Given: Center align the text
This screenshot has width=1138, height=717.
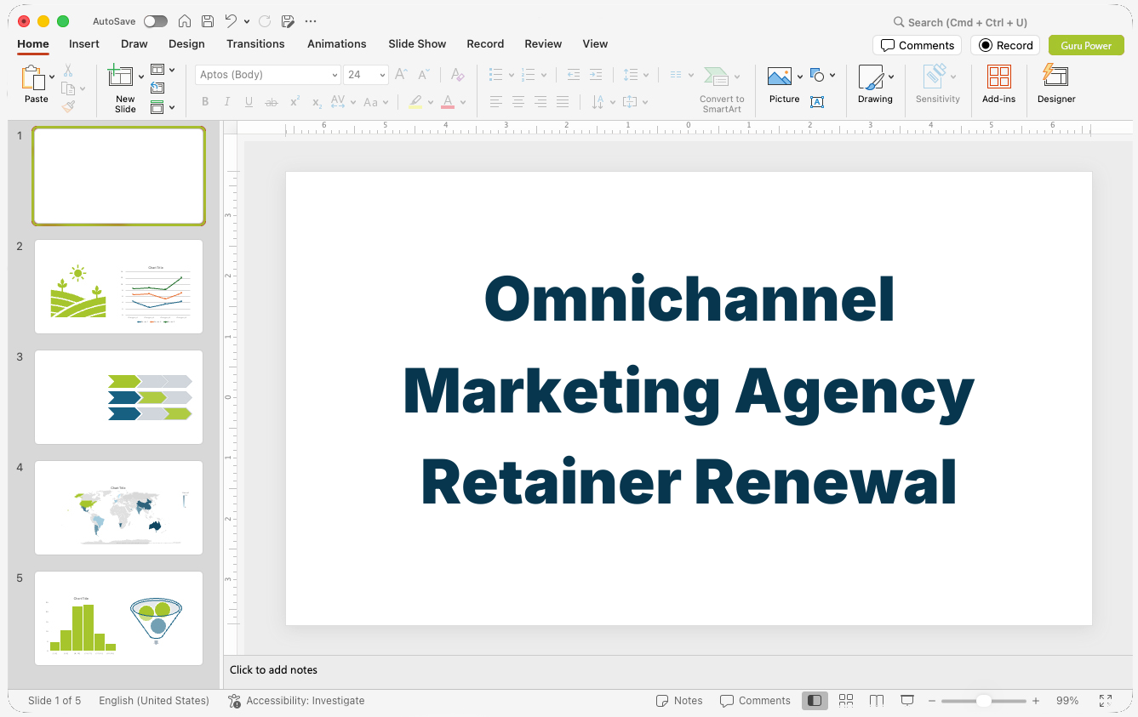Looking at the screenshot, I should coord(518,102).
